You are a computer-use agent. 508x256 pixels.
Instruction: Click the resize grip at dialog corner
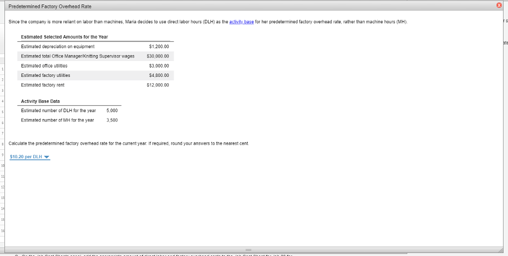(501, 251)
